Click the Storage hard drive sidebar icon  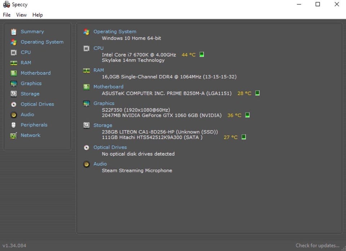pyautogui.click(x=14, y=94)
